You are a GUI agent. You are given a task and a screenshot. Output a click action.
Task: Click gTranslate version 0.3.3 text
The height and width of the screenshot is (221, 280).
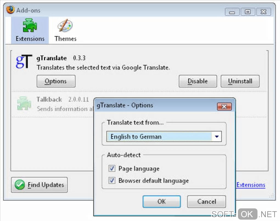coord(79,58)
